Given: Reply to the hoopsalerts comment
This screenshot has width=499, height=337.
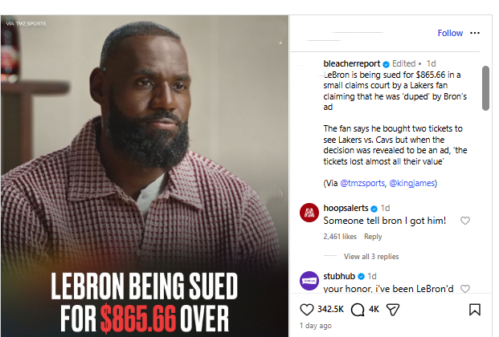Looking at the screenshot, I should [x=373, y=237].
